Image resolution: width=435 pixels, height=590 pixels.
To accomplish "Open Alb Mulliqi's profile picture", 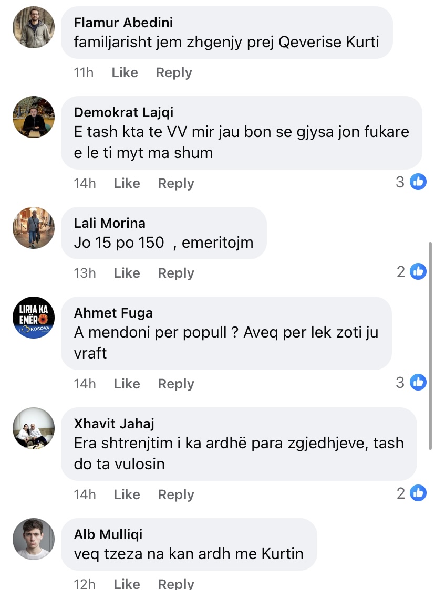I will [34, 539].
